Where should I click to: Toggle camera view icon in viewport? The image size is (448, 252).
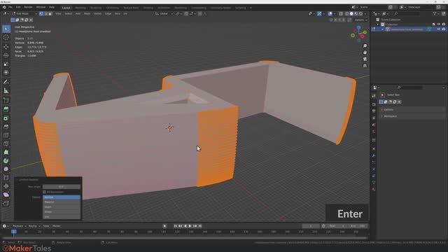coord(365,59)
